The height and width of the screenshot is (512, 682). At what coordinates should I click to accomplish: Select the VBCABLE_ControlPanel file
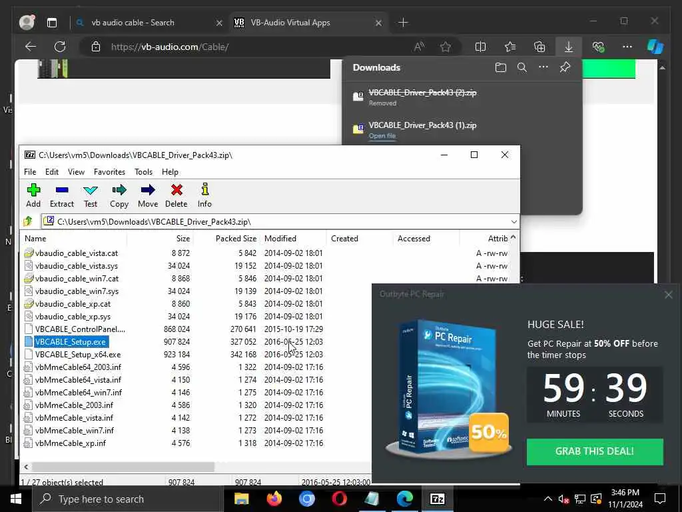[80, 329]
